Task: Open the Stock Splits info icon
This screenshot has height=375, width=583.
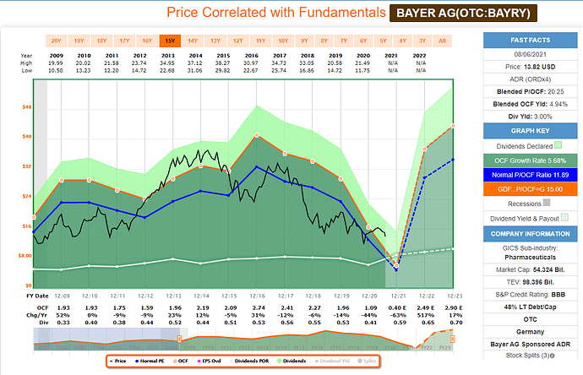Action: click(553, 356)
